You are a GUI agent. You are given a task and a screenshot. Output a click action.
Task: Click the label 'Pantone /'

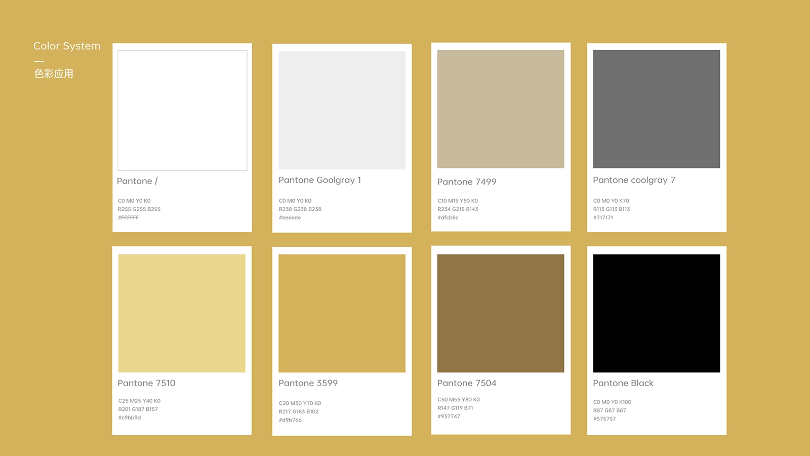click(x=137, y=181)
